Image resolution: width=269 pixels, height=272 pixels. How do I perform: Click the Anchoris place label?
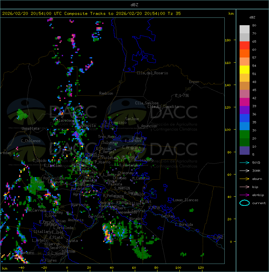[76, 220]
